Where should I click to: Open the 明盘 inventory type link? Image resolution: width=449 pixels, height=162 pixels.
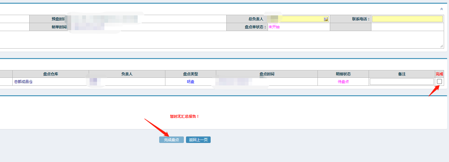pyautogui.click(x=191, y=82)
